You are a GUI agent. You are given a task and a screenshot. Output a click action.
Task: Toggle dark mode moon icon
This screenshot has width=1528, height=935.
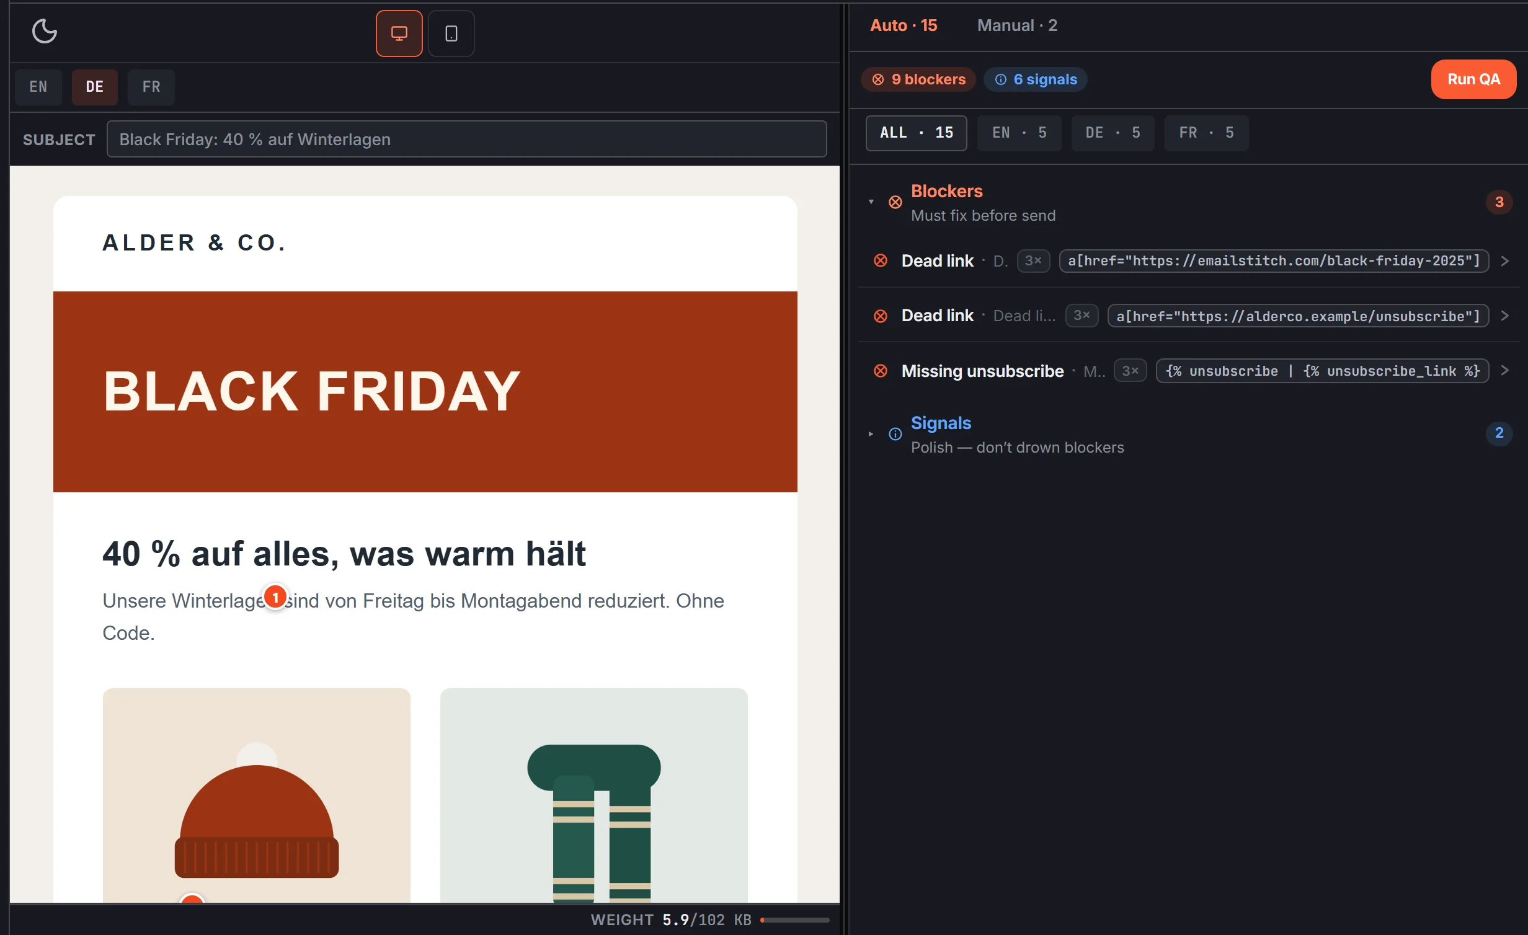click(x=44, y=31)
